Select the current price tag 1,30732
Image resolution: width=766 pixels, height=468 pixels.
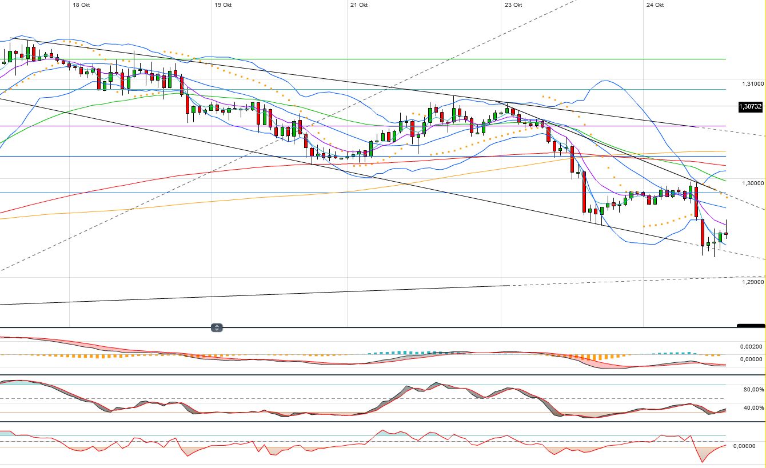tap(751, 106)
